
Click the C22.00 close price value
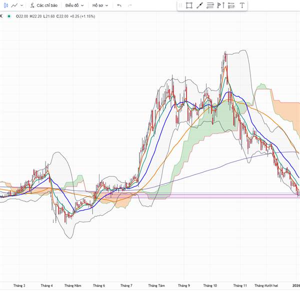tap(62, 16)
